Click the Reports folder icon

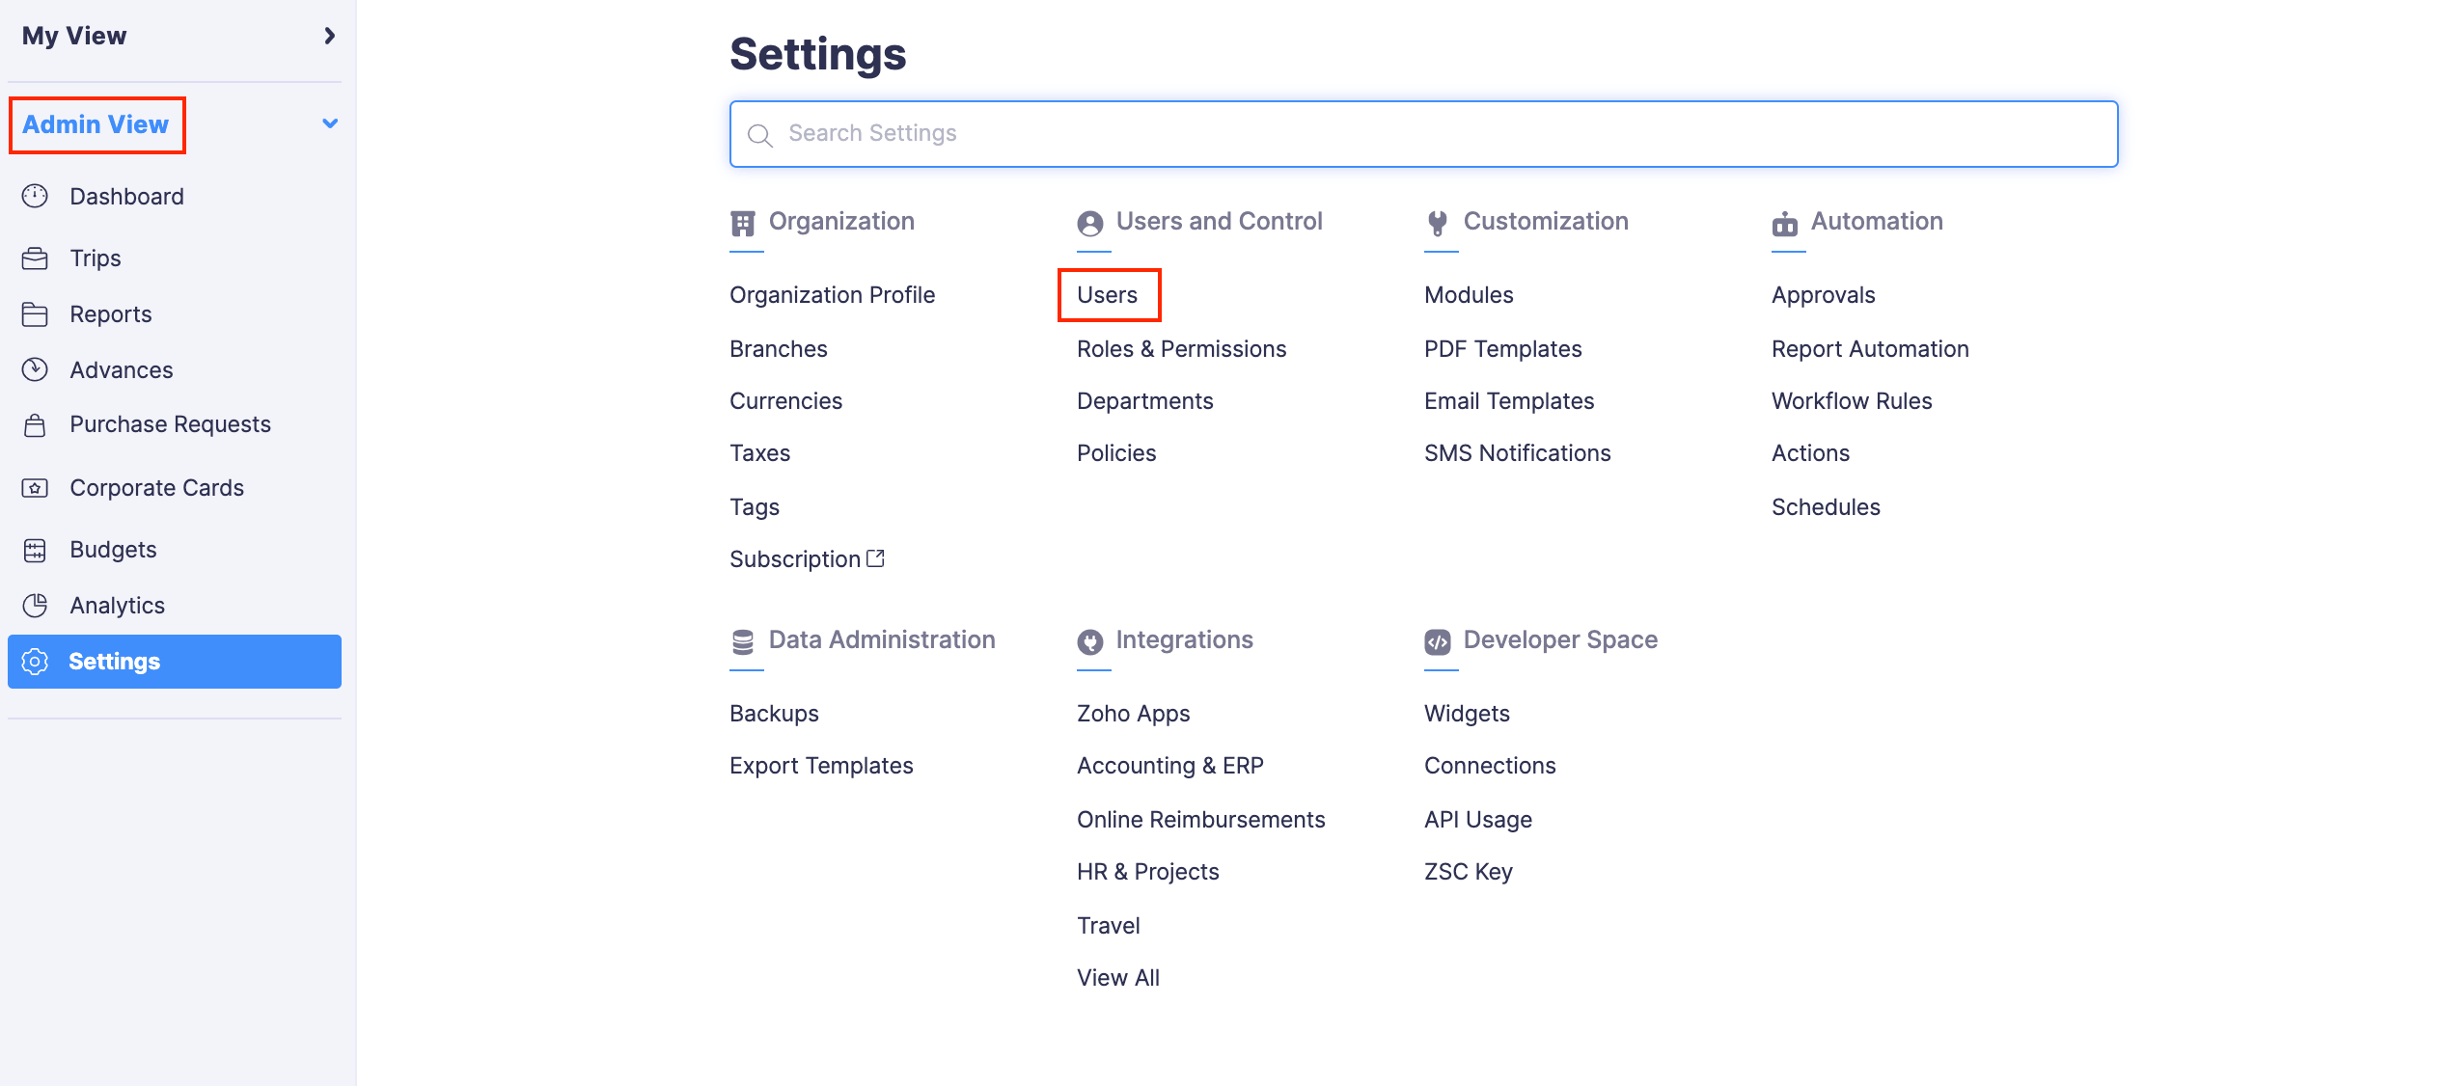click(x=35, y=314)
